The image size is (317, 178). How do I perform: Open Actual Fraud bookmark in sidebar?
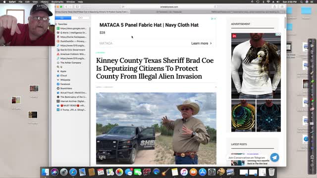72,92
